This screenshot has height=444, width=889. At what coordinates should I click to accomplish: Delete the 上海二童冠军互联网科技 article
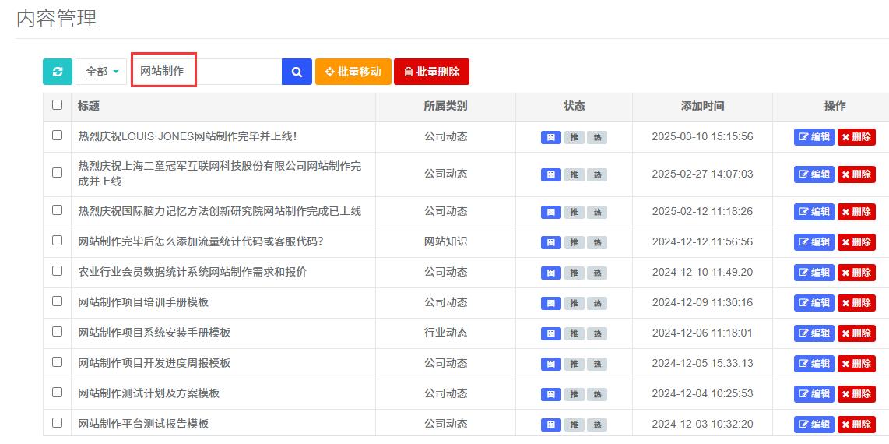(856, 174)
